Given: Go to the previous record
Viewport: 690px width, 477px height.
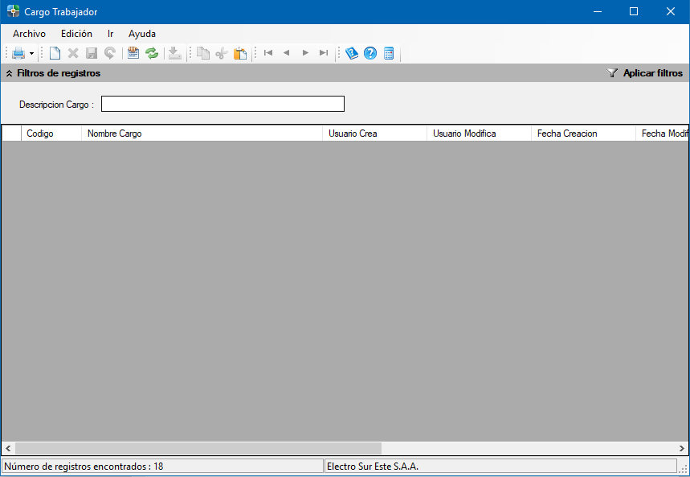Looking at the screenshot, I should tap(287, 53).
